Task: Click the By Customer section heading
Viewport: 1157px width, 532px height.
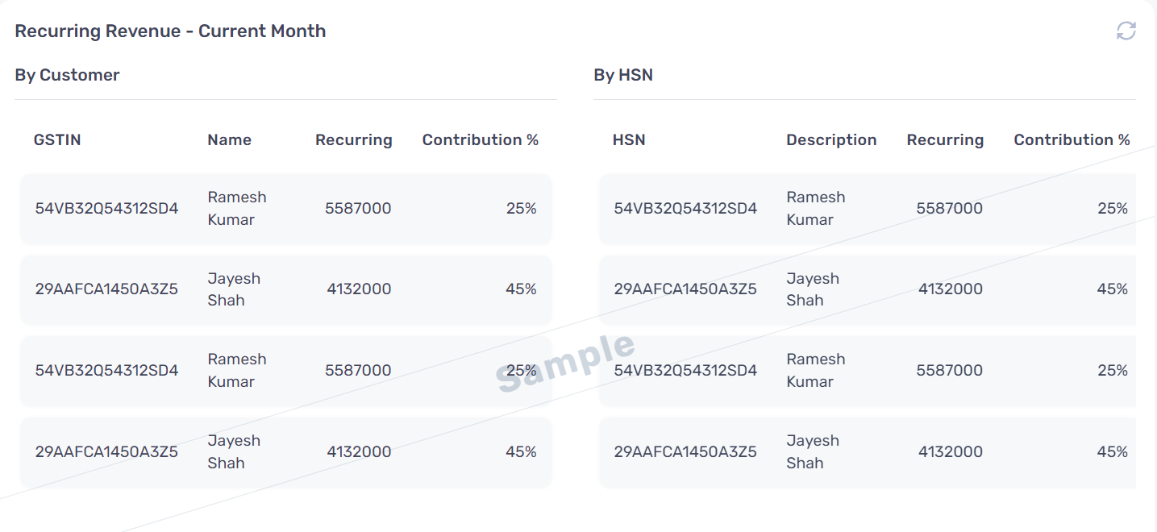Action: point(67,75)
